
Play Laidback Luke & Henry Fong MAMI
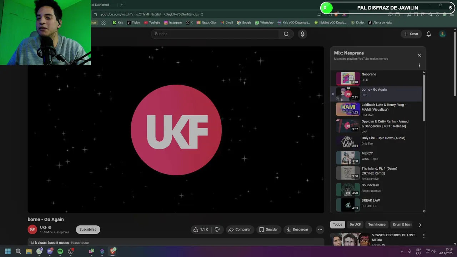point(377,109)
